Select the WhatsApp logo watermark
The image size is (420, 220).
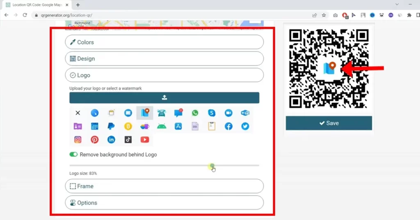click(195, 113)
